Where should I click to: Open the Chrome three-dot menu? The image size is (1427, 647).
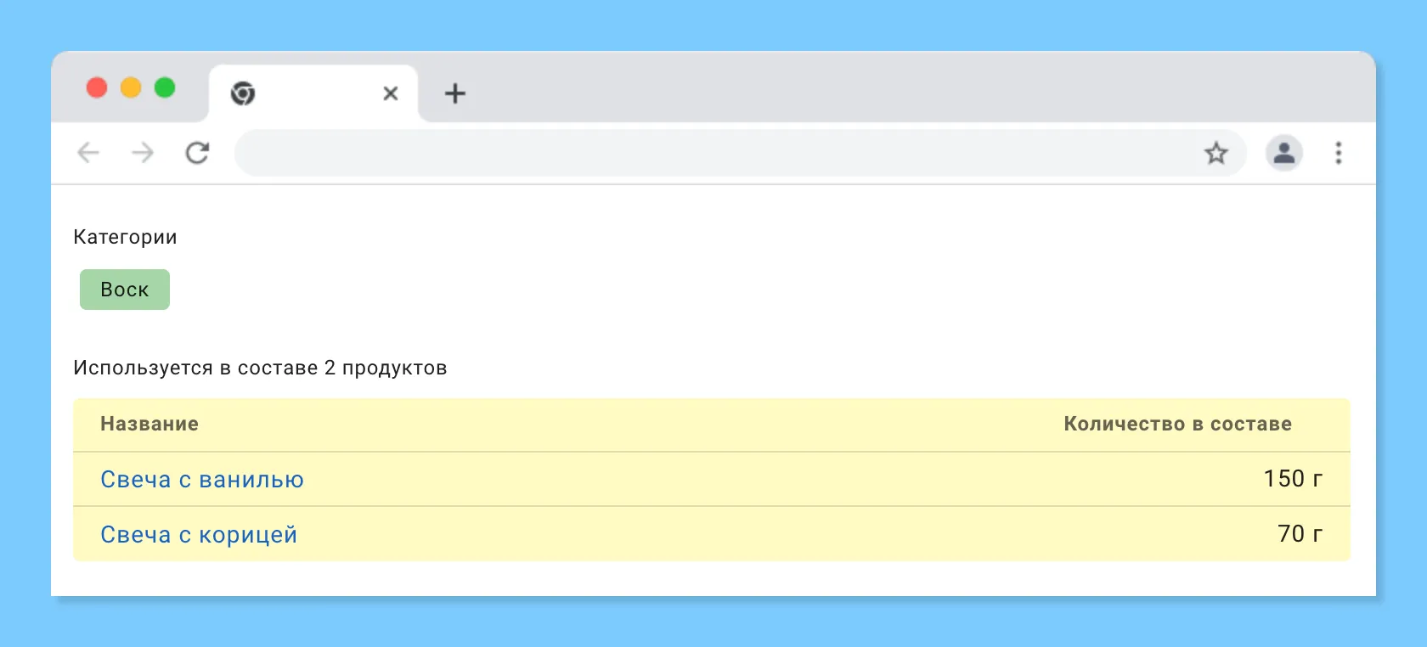1338,153
